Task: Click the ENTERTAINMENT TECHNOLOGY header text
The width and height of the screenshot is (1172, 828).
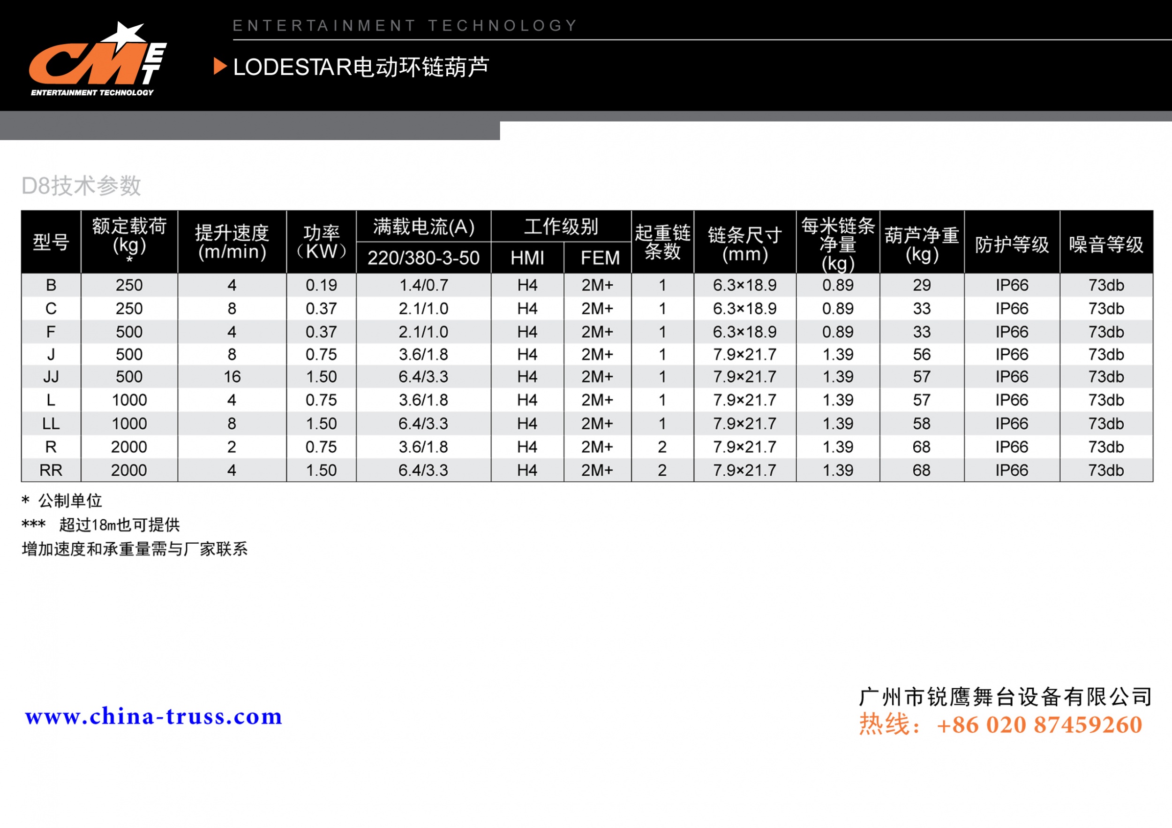Action: (x=405, y=25)
